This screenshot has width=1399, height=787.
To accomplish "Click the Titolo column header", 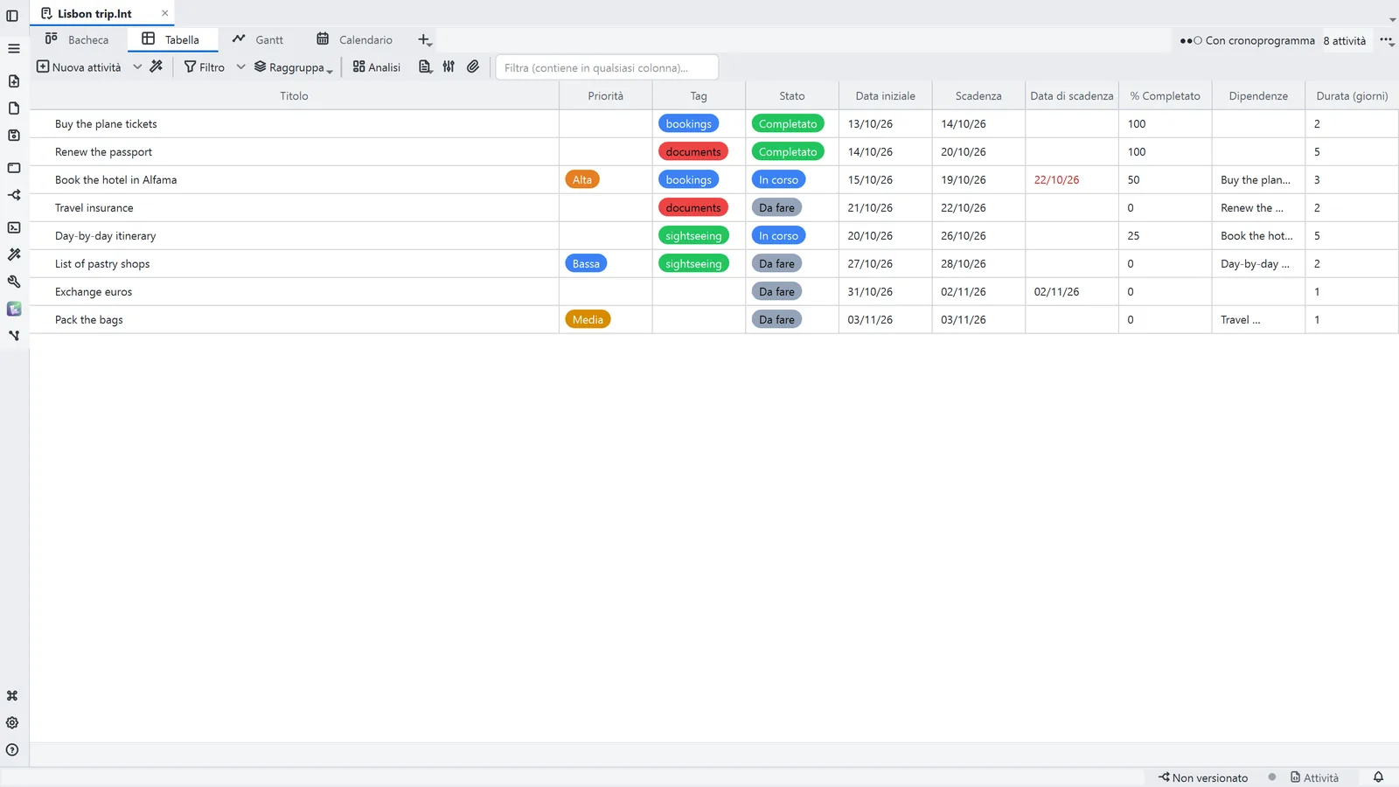I will click(x=294, y=96).
